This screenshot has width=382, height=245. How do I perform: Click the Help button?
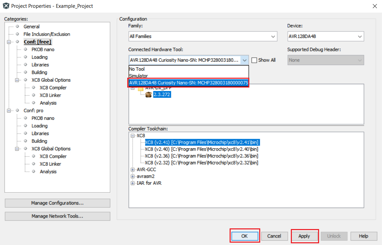364,236
